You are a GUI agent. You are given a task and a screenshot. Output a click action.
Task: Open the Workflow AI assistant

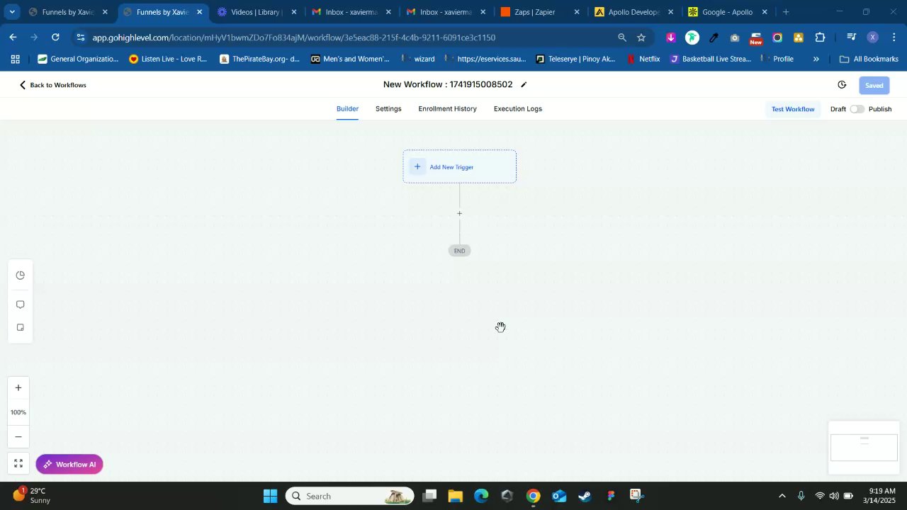(69, 465)
